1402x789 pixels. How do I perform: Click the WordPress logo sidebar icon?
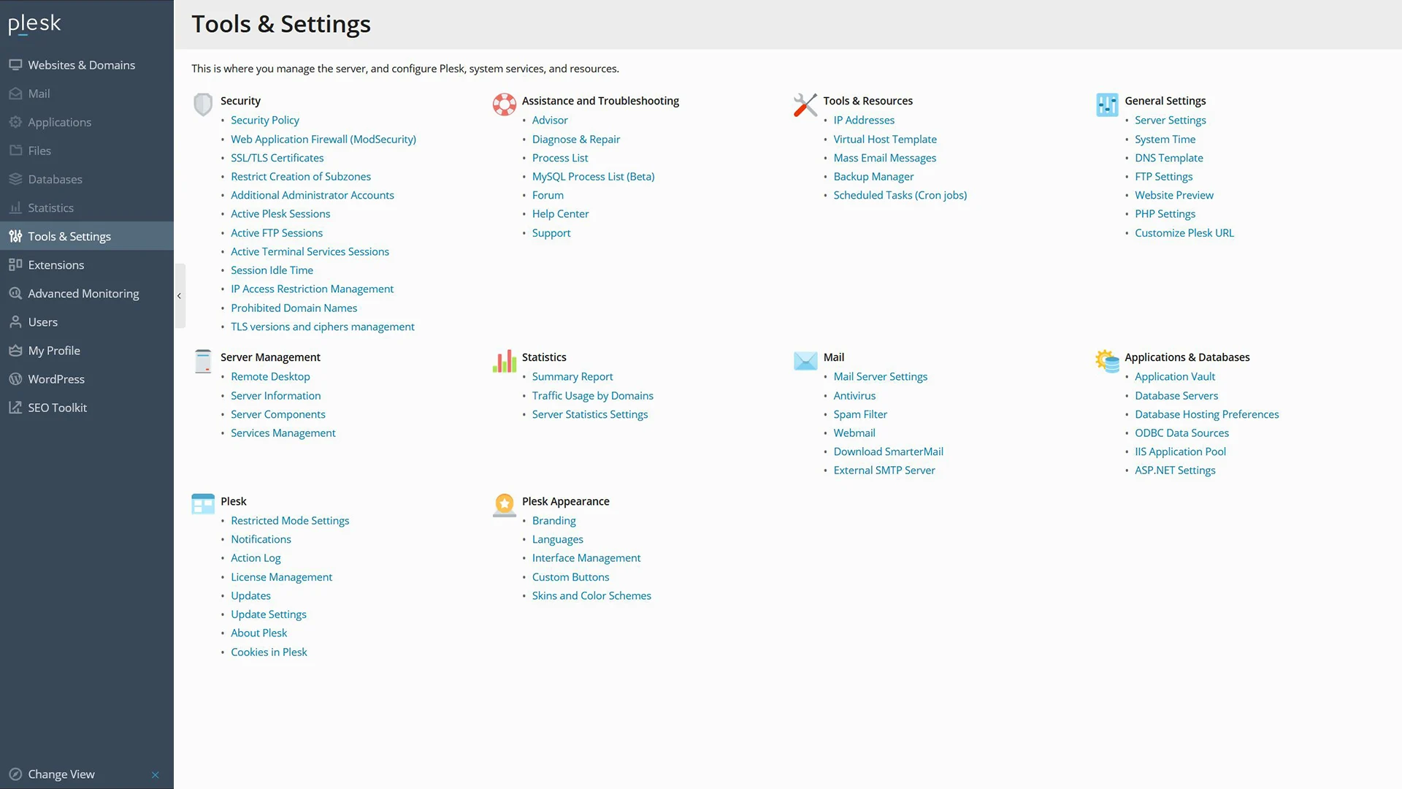(15, 378)
